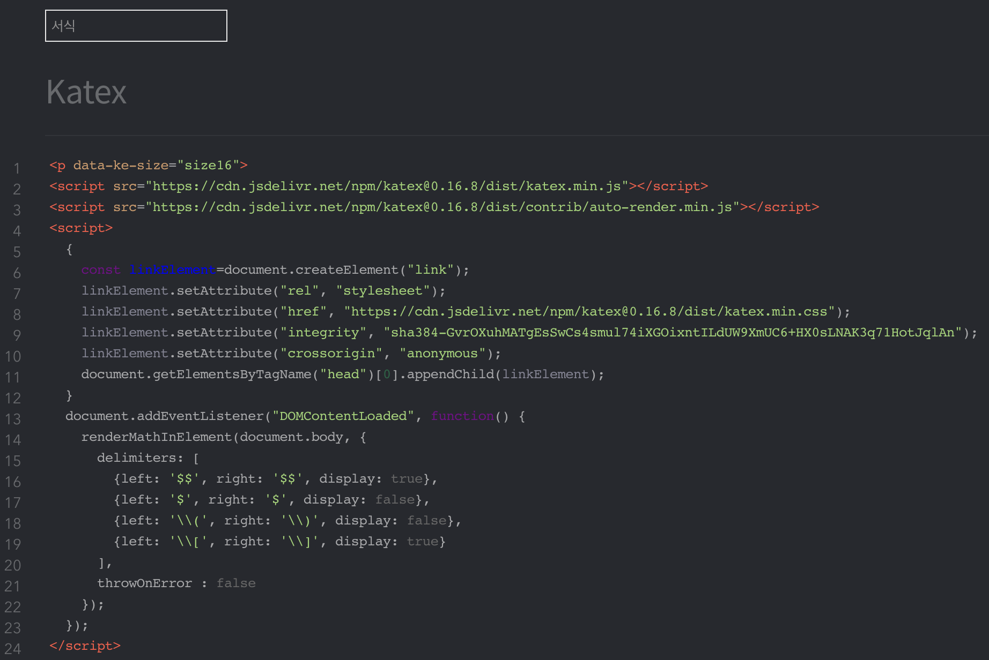
Task: Click the setAttribute "crossorigin" line
Action: click(x=291, y=354)
